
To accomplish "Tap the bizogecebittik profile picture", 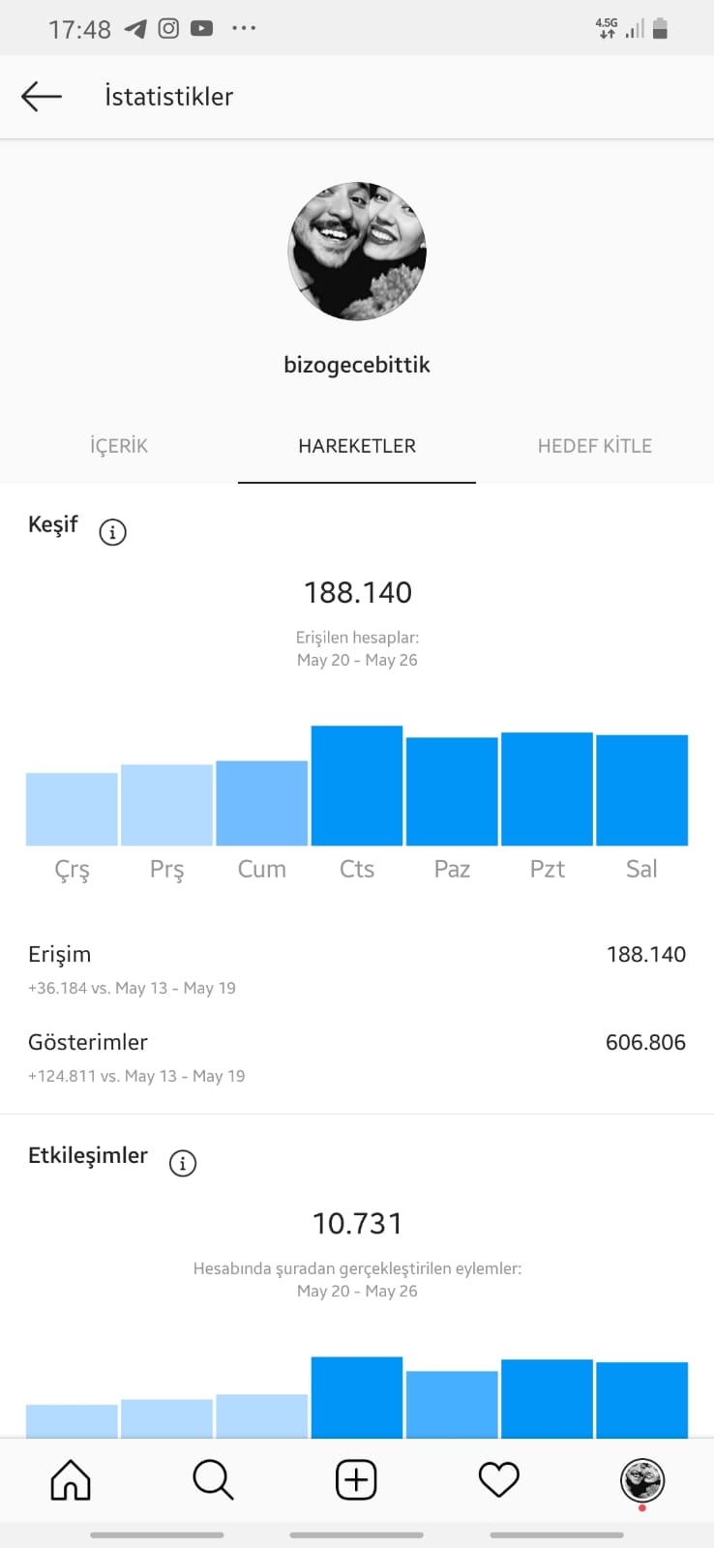I will (x=357, y=251).
